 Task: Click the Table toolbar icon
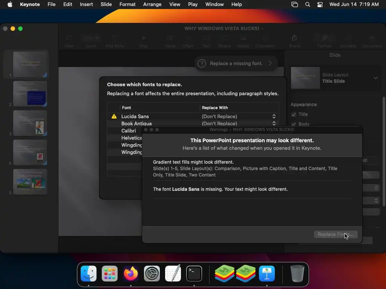coord(170,38)
